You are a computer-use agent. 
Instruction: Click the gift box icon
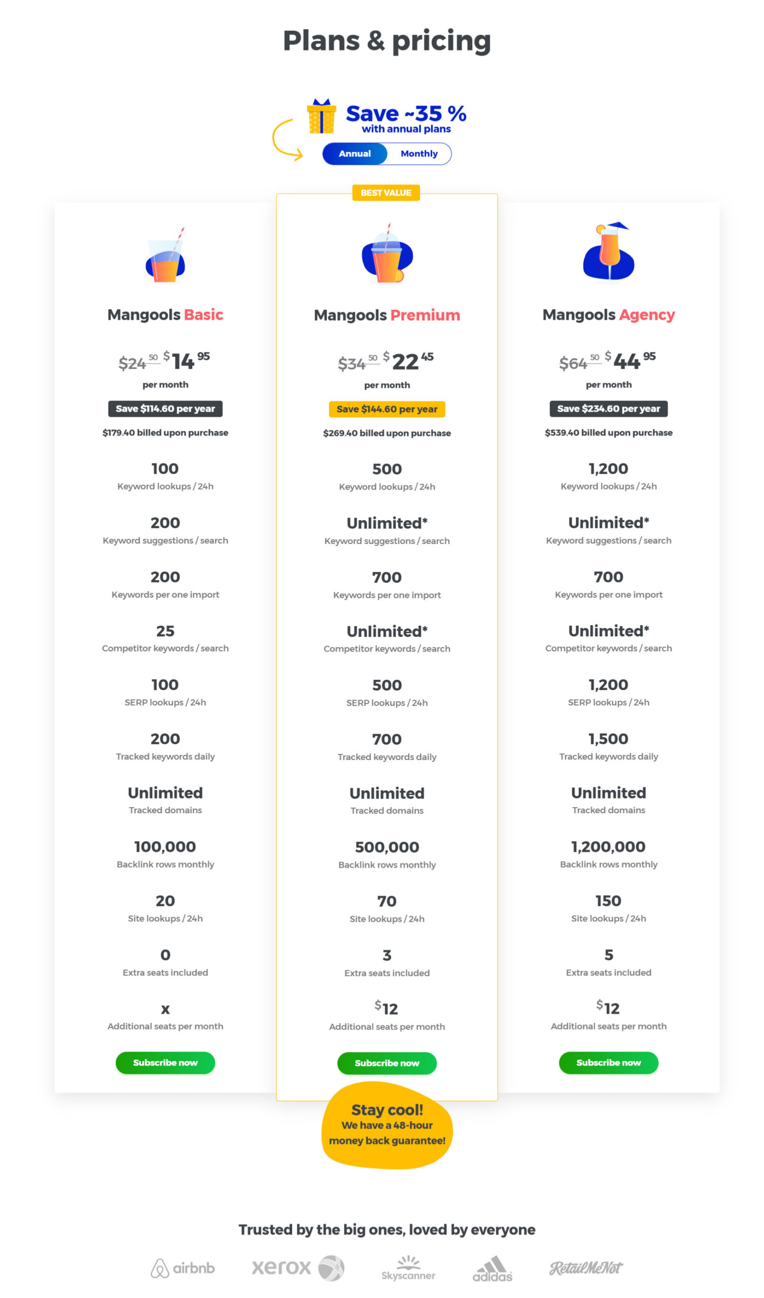(321, 116)
